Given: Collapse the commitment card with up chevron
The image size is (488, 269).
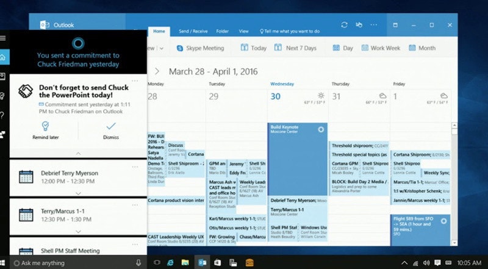Looking at the screenshot, I should (79, 154).
